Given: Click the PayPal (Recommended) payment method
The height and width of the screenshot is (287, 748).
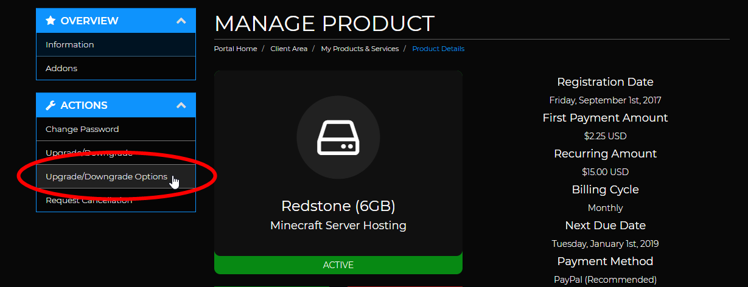Looking at the screenshot, I should (x=605, y=280).
